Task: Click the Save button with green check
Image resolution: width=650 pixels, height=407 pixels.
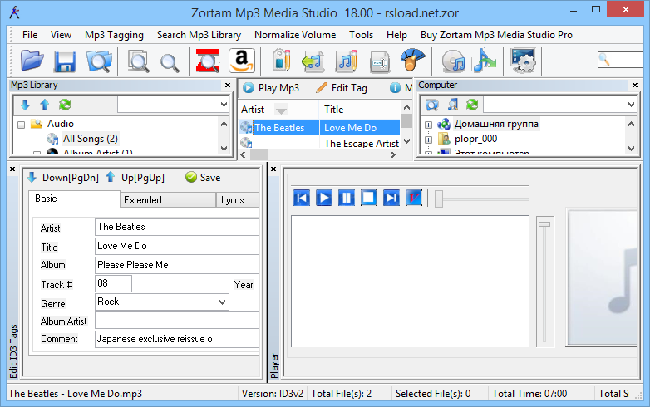Action: click(203, 178)
